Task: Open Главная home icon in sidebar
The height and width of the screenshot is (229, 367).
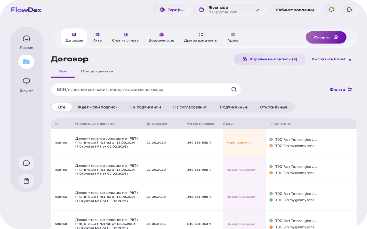Action: (26, 39)
